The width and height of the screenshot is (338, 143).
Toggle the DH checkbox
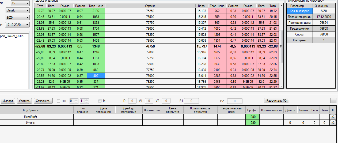(59, 101)
